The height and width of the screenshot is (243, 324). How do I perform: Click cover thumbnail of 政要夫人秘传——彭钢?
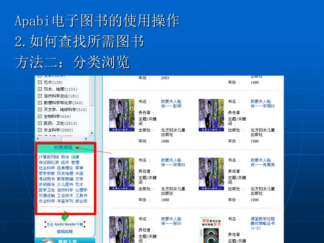point(122,115)
